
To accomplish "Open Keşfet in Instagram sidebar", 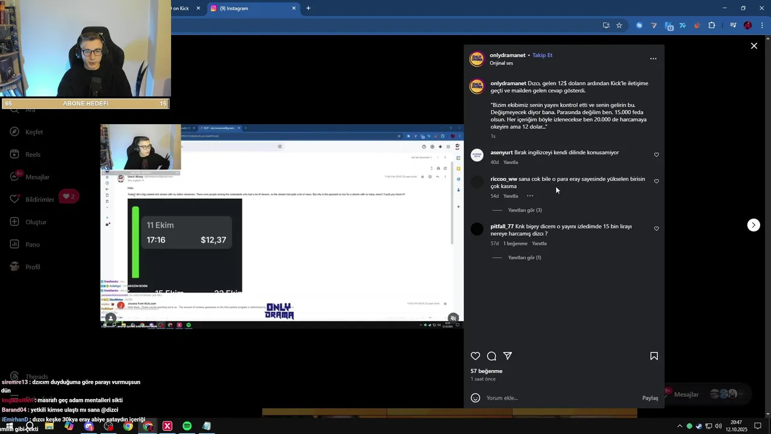I will click(27, 132).
